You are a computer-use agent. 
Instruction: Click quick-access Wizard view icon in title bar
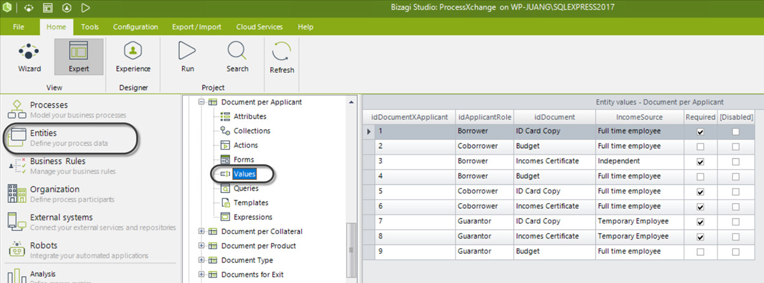click(x=28, y=7)
